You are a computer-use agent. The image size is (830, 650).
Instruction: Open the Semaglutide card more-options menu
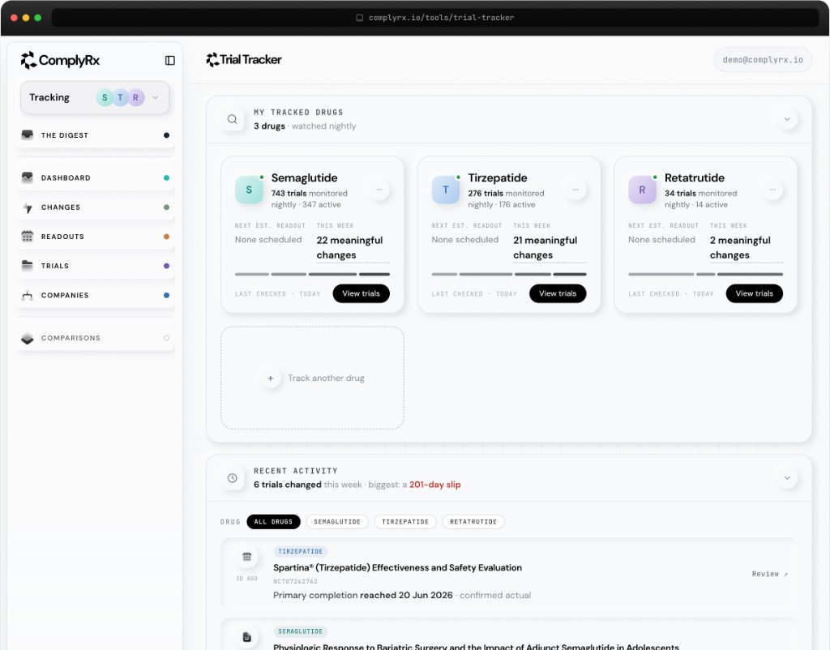click(x=379, y=190)
